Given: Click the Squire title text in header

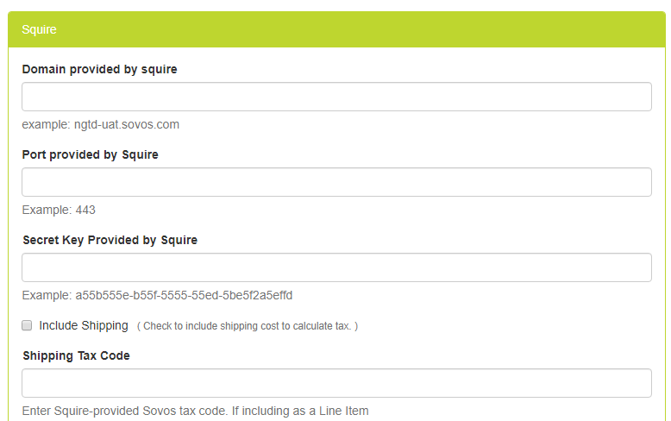Looking at the screenshot, I should click(x=39, y=29).
